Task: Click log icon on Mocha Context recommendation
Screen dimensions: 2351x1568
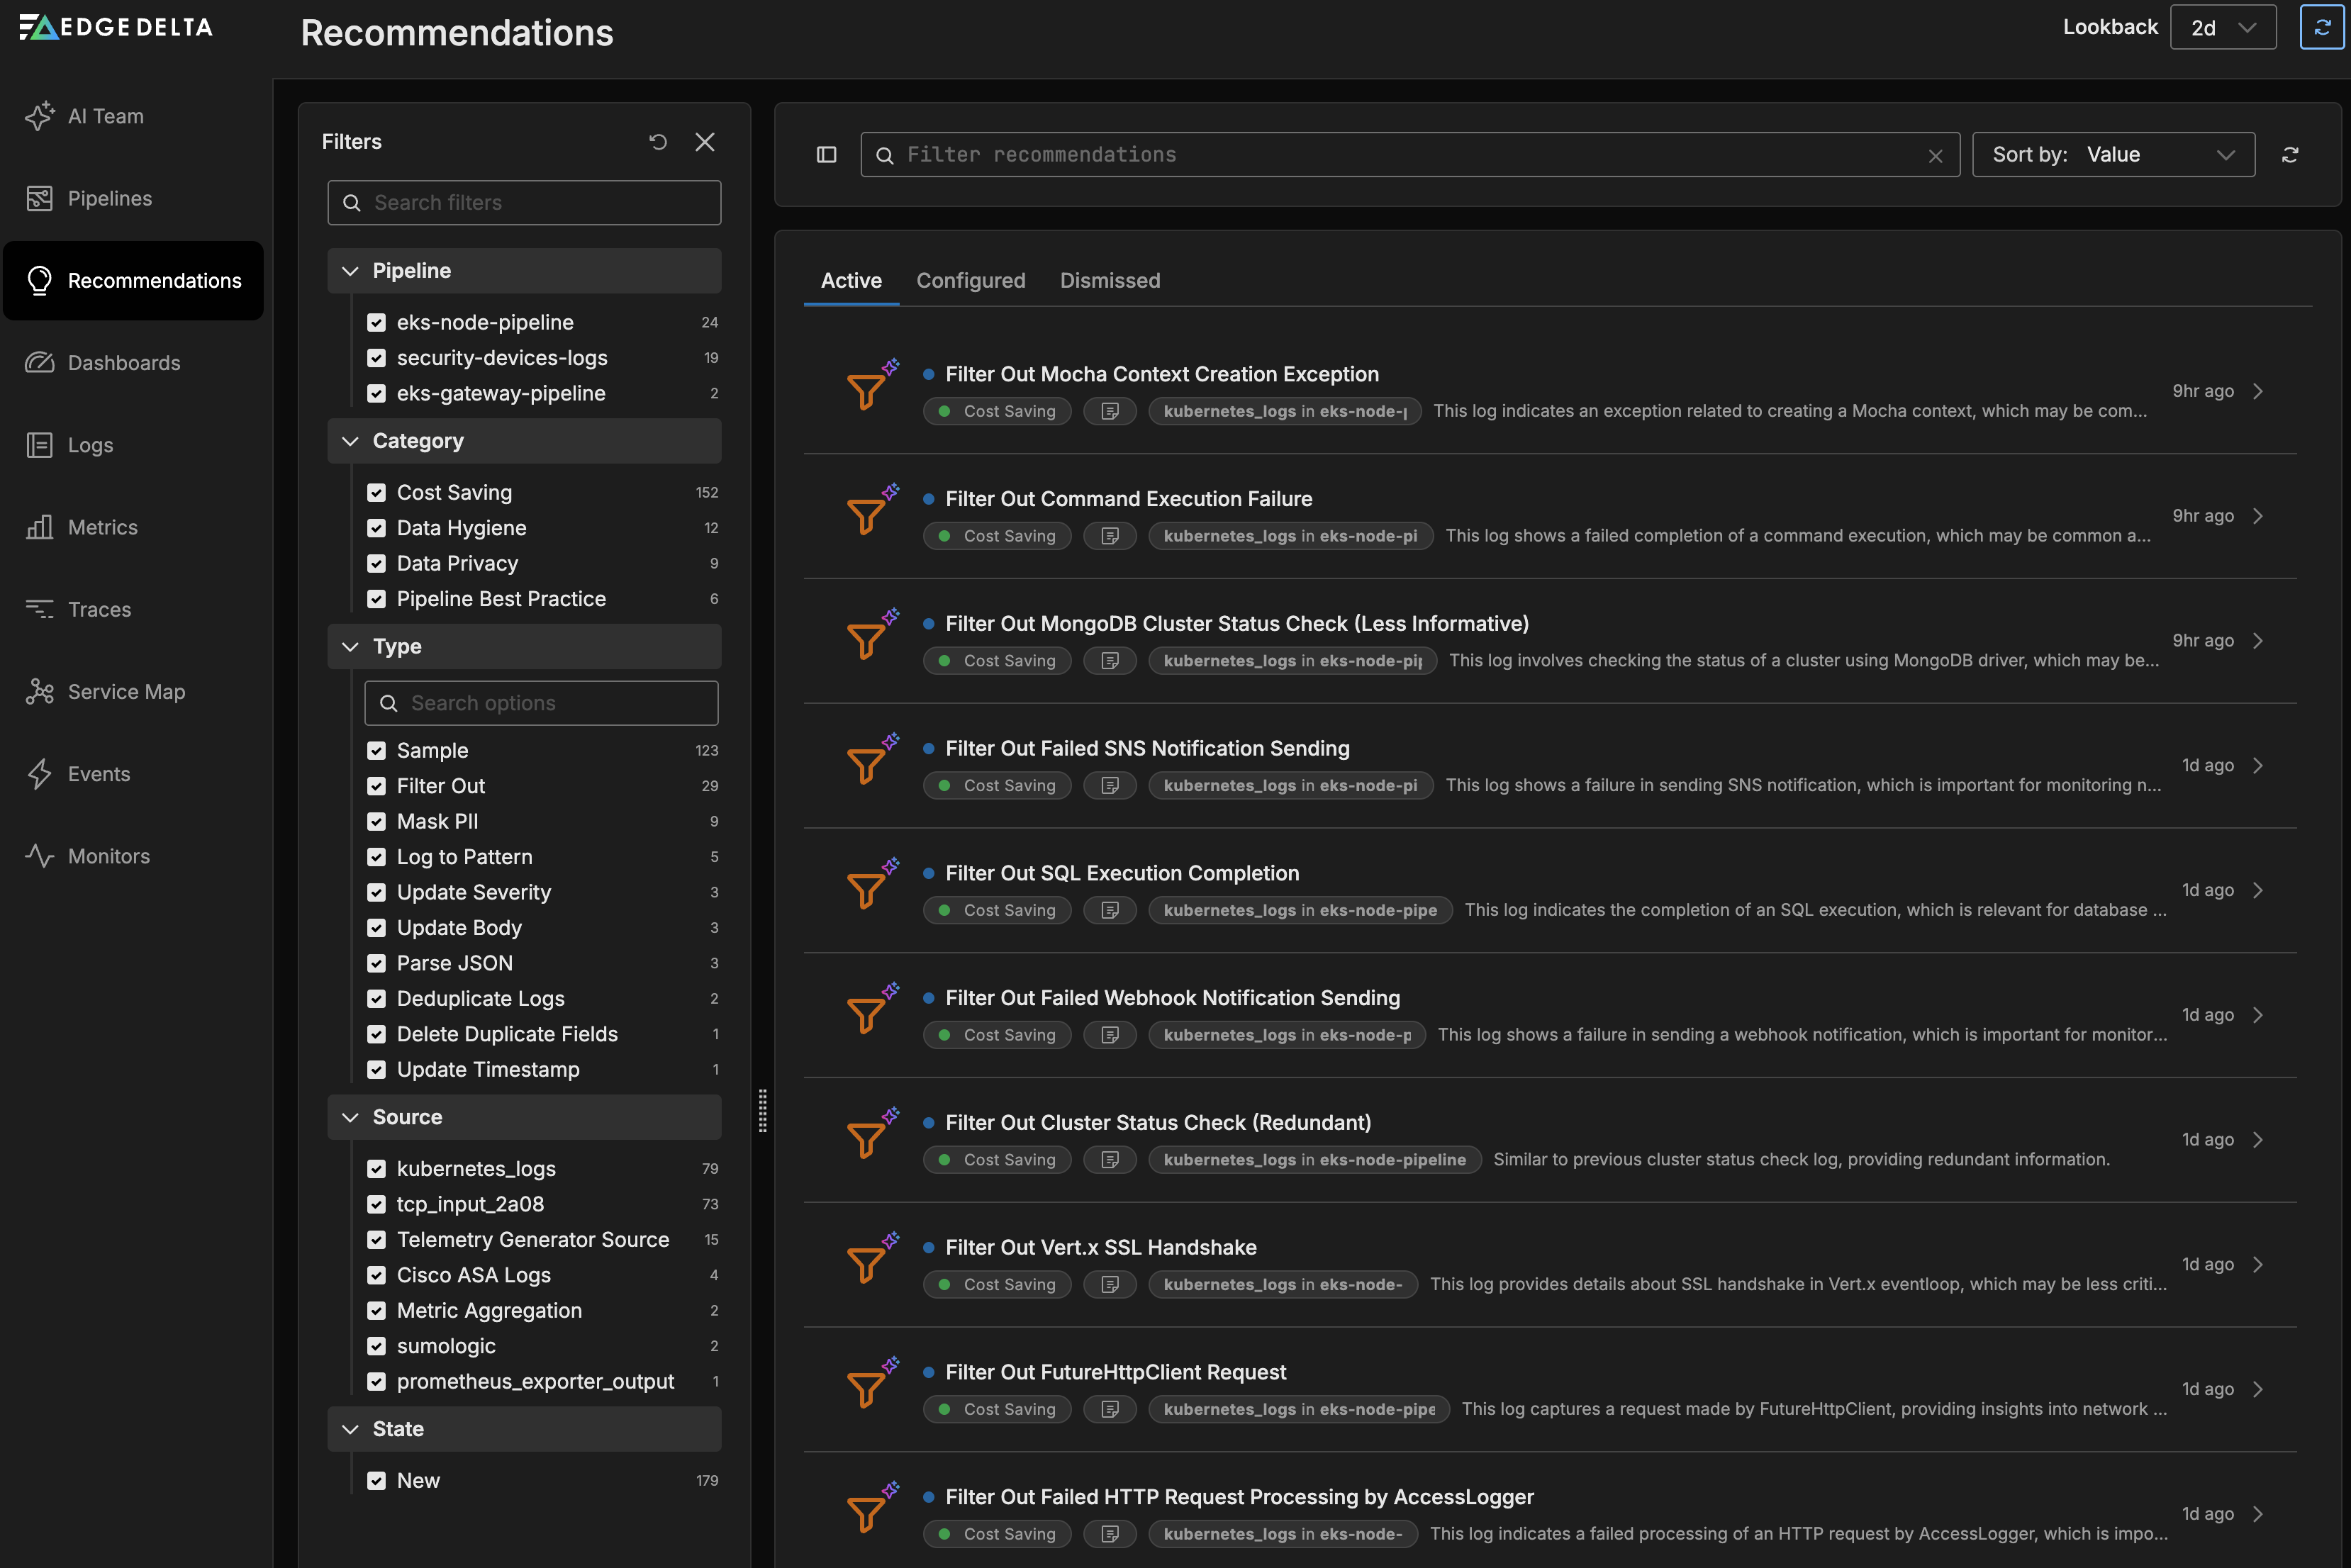Action: pos(1109,411)
